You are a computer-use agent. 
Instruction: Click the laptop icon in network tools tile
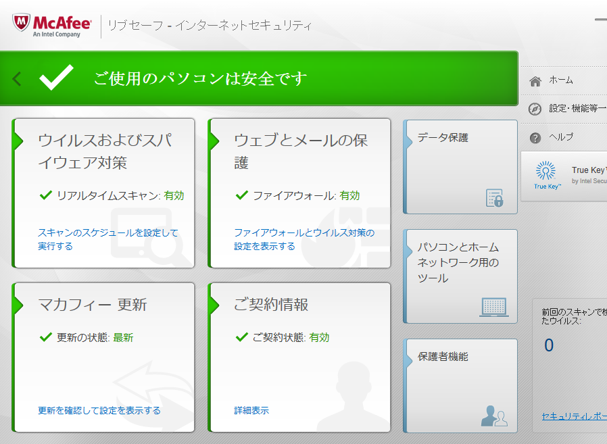(494, 307)
